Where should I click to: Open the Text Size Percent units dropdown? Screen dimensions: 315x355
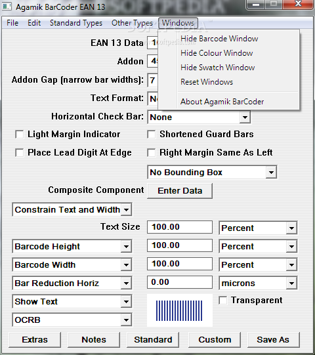coord(291,228)
